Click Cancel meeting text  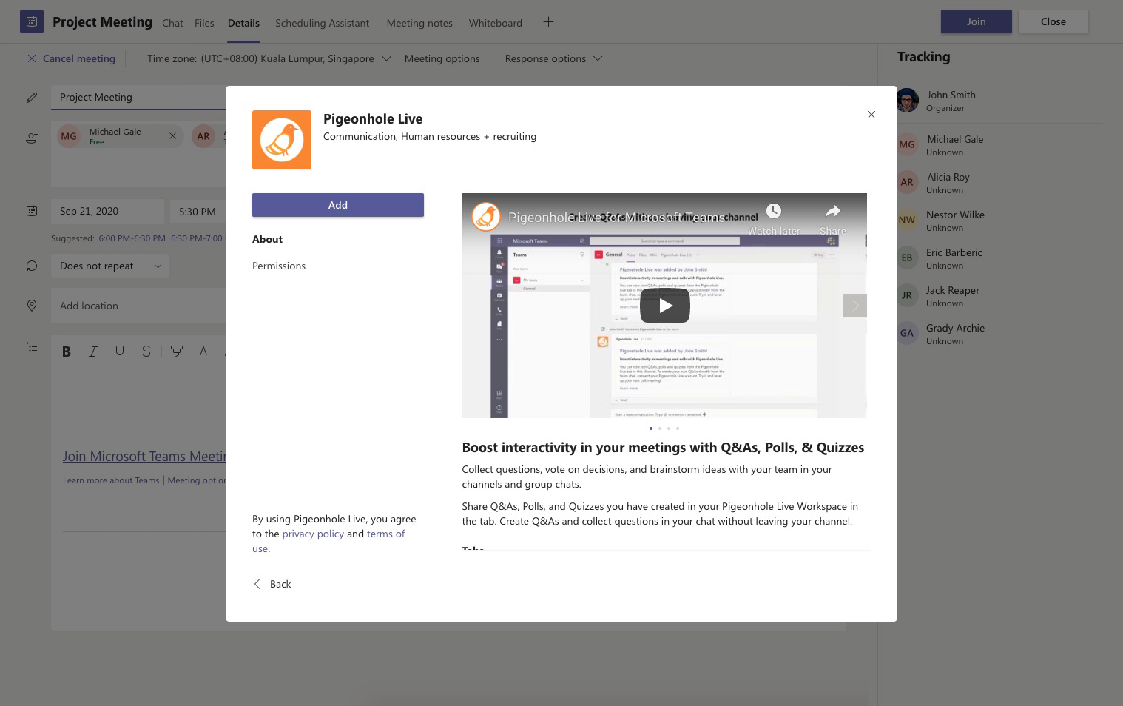[79, 58]
